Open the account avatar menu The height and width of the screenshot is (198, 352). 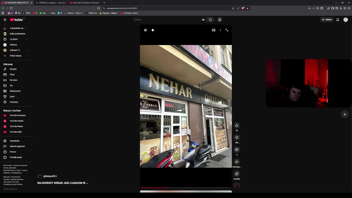pyautogui.click(x=346, y=20)
